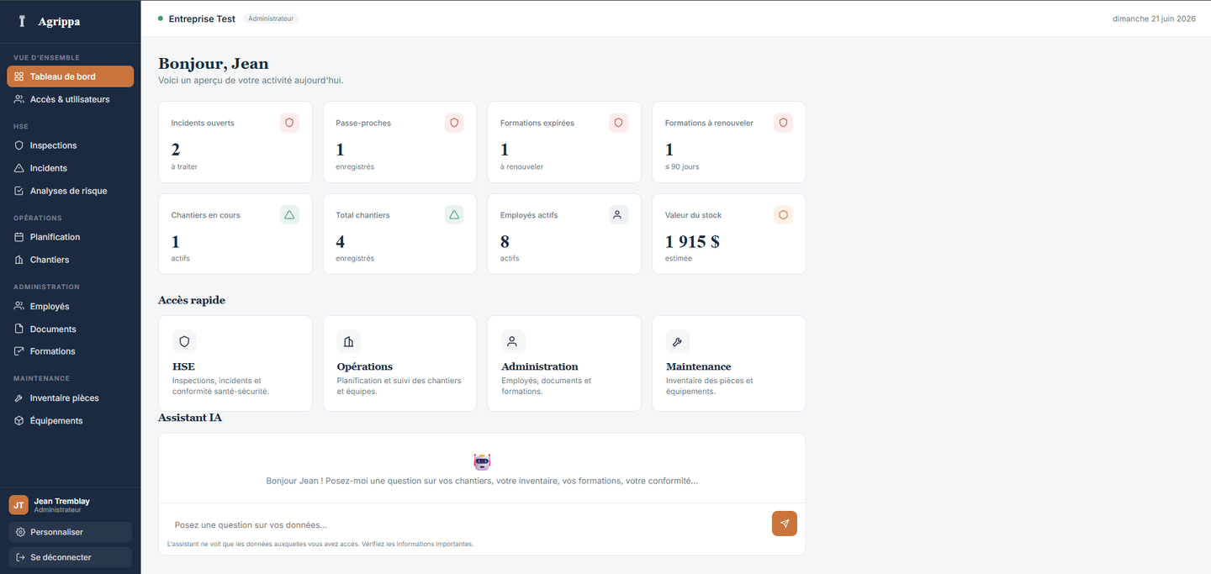Click the shield icon on Formations à renouveler card

click(x=783, y=123)
